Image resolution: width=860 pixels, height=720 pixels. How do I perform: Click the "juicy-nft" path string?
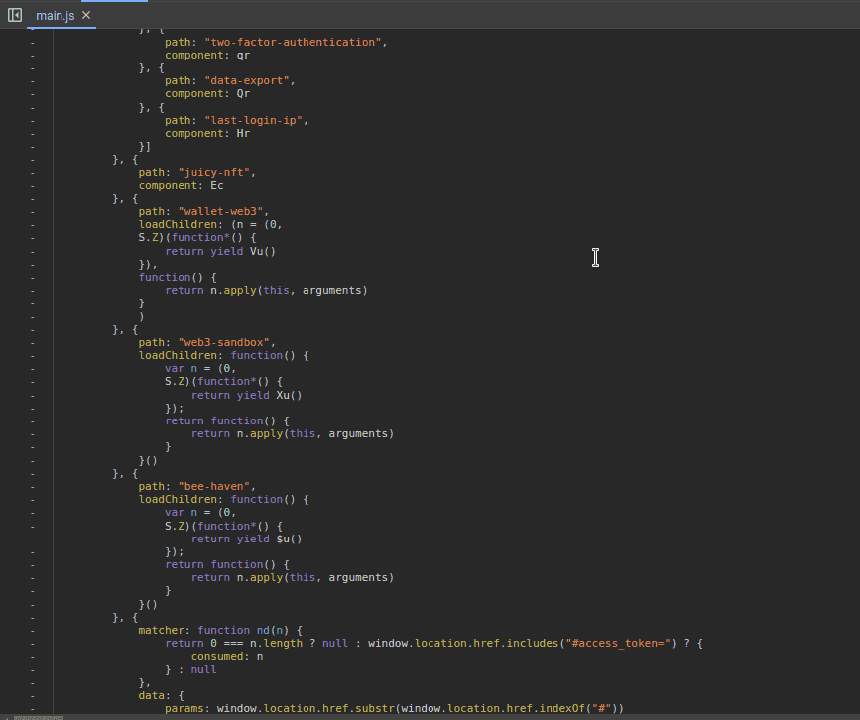tap(214, 173)
